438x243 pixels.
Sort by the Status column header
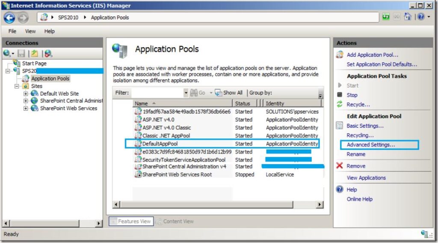(x=244, y=103)
